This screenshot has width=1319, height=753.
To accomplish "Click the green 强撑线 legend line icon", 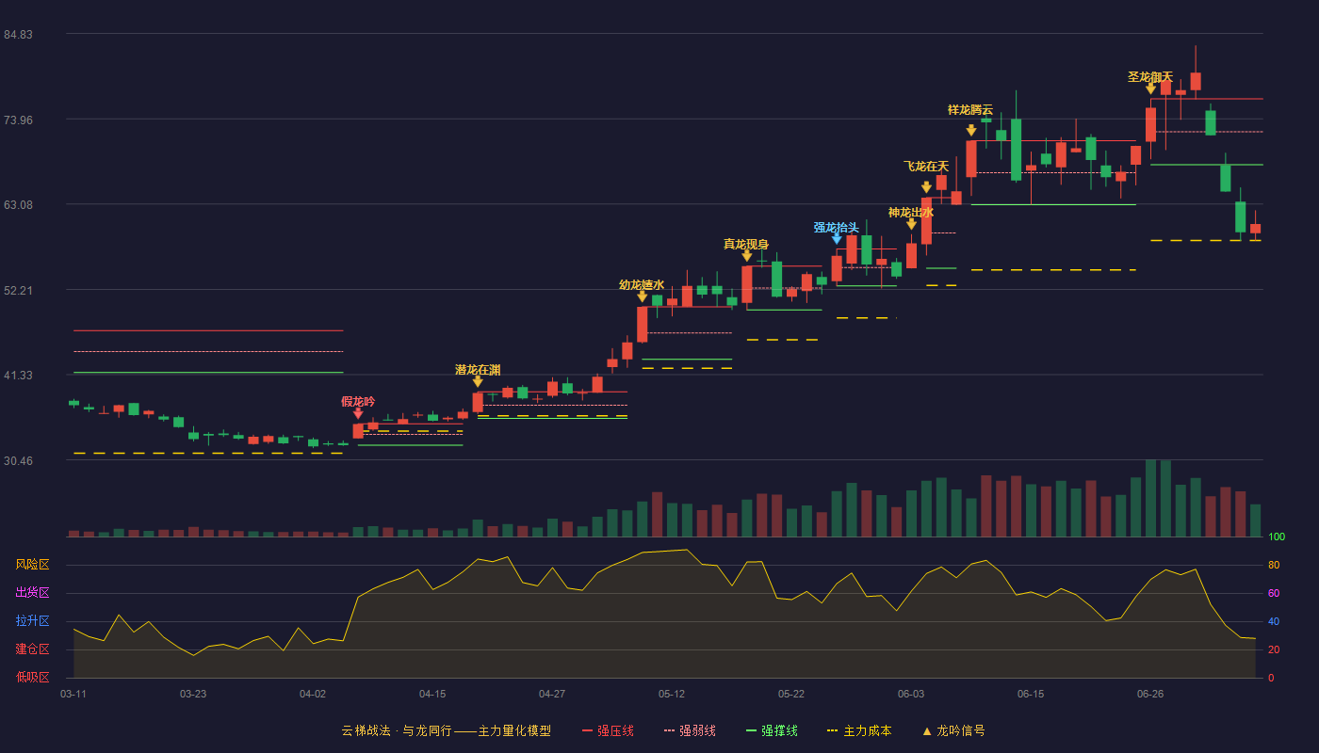I will coord(751,730).
